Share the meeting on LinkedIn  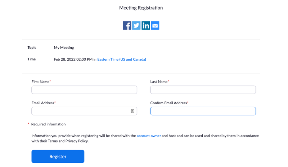point(146,25)
